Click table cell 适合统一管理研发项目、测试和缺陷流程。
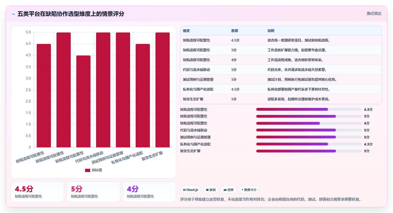 point(299,40)
